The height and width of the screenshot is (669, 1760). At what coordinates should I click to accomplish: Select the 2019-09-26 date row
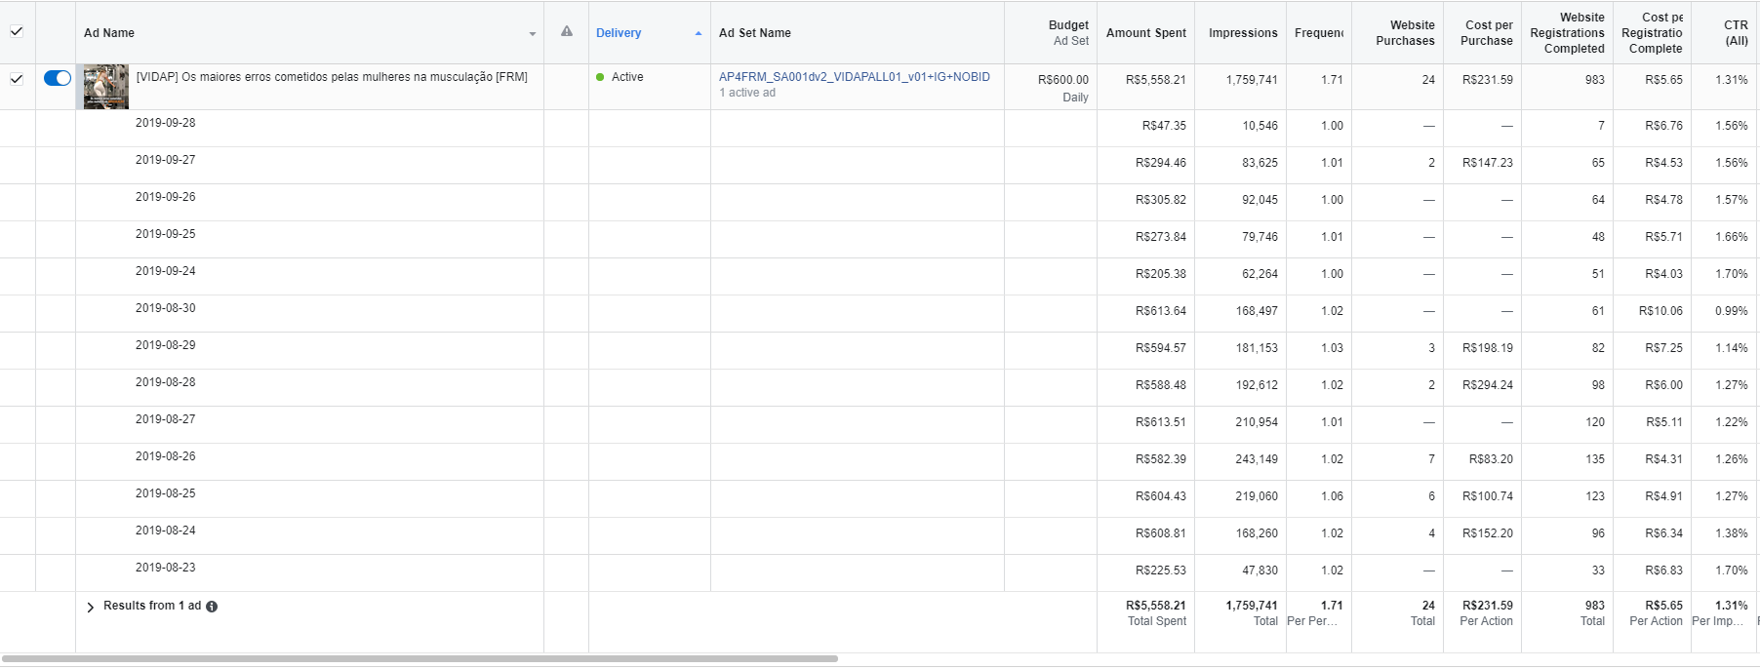[165, 197]
